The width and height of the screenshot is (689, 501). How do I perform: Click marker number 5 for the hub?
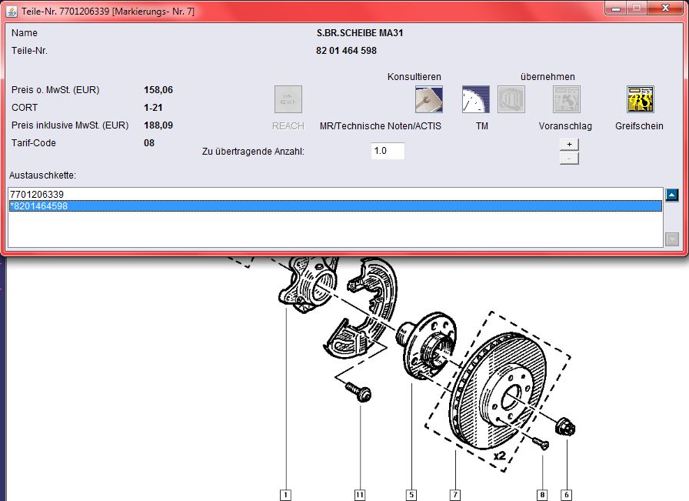(411, 495)
